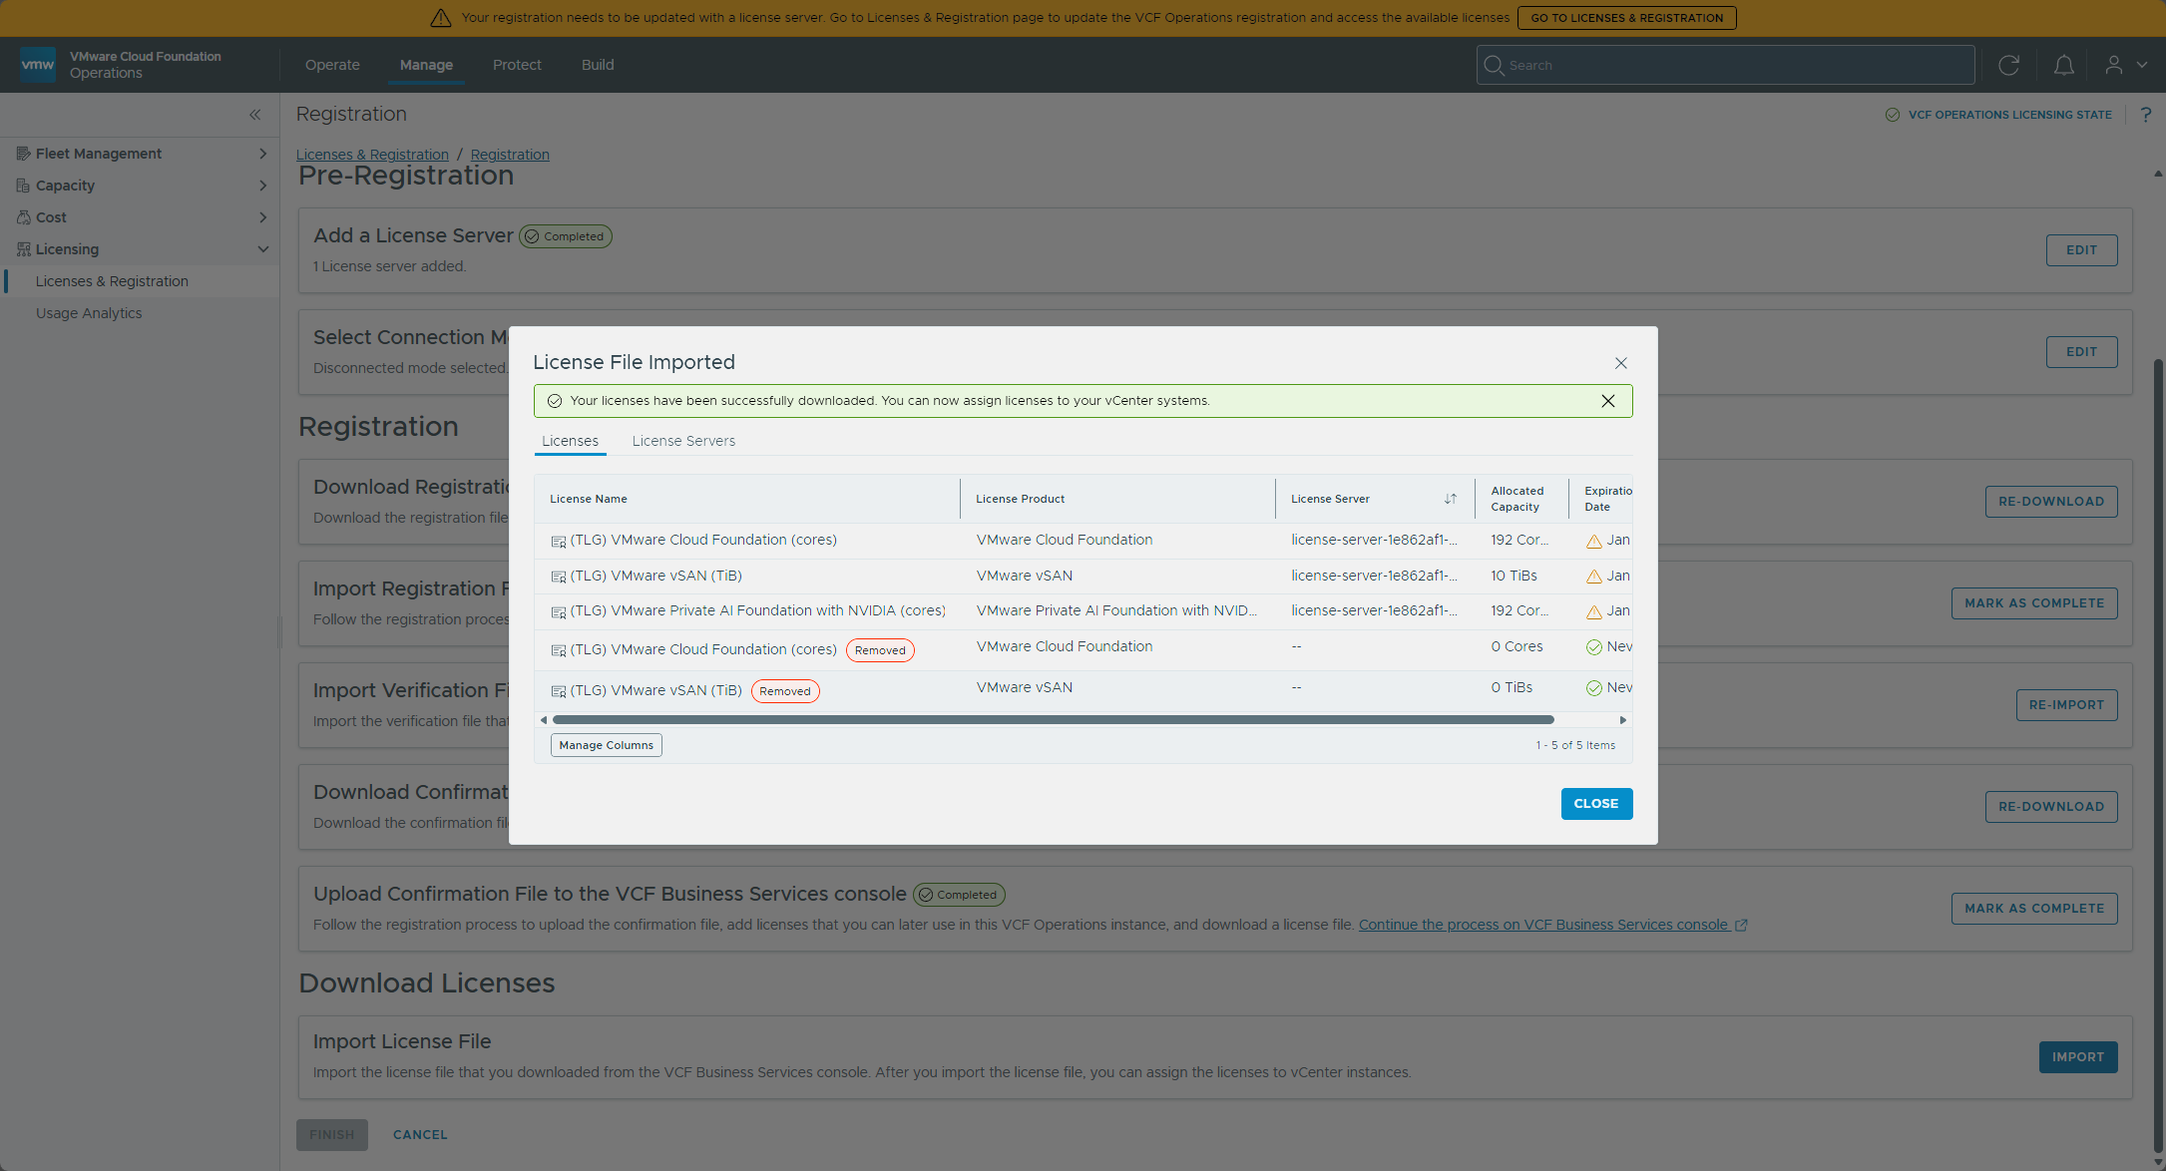Click the IMPORT license file button
Image resolution: width=2166 pixels, height=1171 pixels.
[x=2078, y=1057]
